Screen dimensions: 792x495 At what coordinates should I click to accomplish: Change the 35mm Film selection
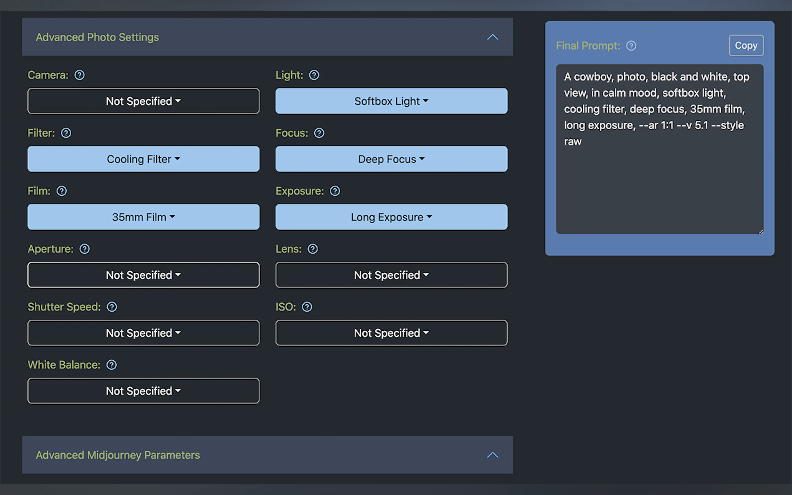[x=143, y=217]
